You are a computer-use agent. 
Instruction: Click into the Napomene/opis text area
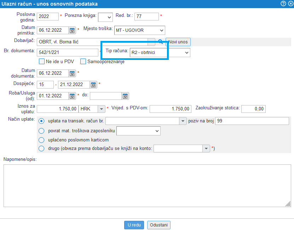click(x=147, y=186)
